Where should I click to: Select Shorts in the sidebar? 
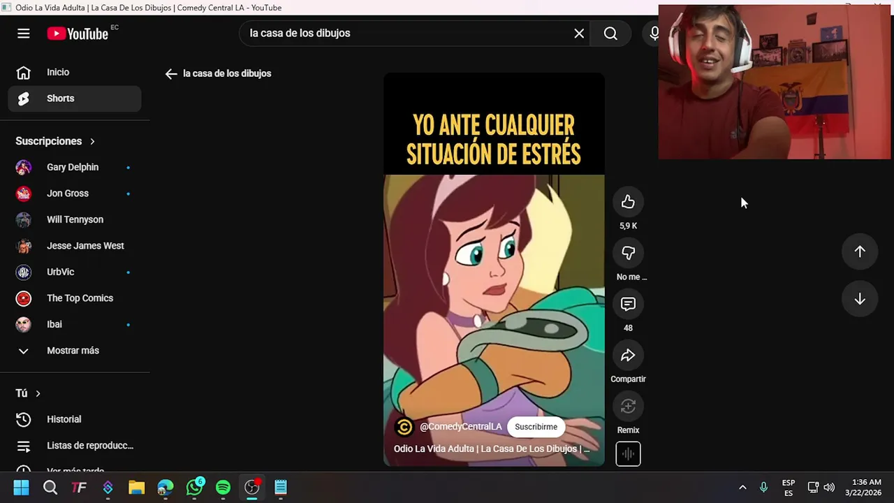coord(75,99)
